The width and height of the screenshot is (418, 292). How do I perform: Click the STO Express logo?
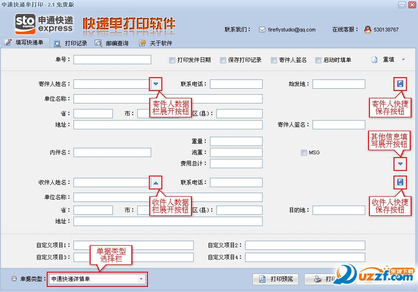44,24
